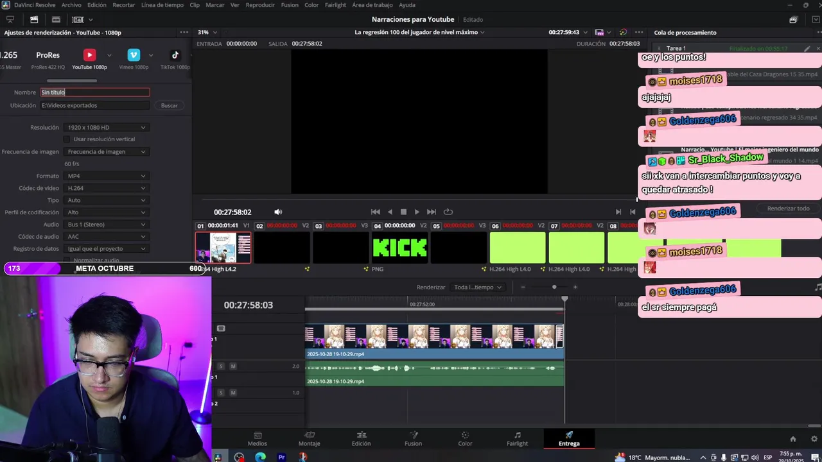Switch to Edición page tab
Screen dimensions: 822x462
click(x=361, y=439)
